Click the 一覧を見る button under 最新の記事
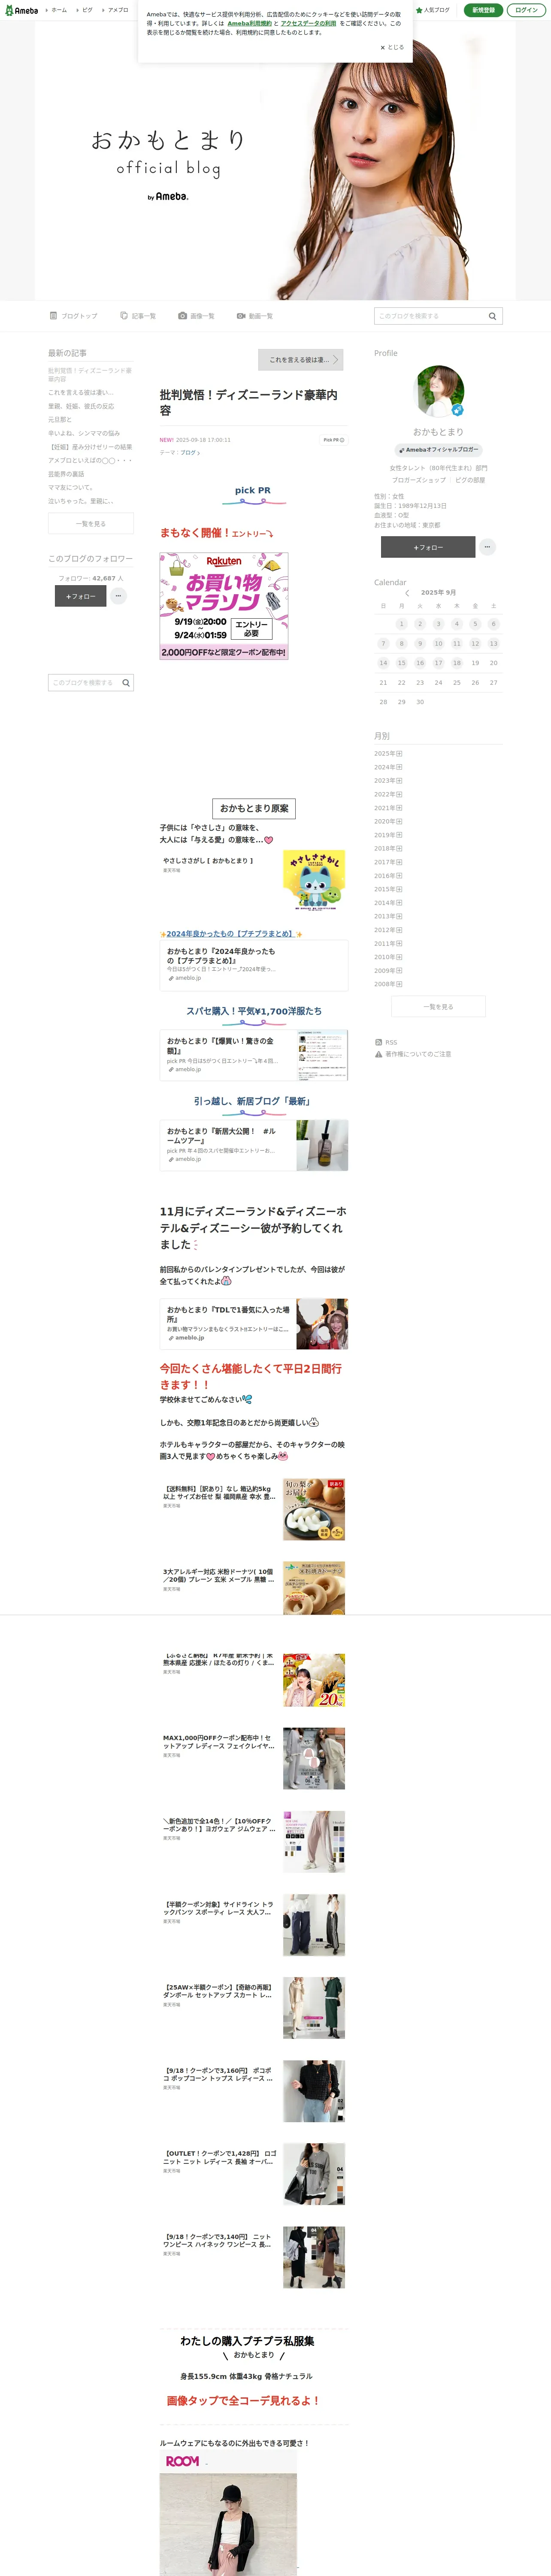Viewport: 551px width, 2576px height. click(90, 524)
